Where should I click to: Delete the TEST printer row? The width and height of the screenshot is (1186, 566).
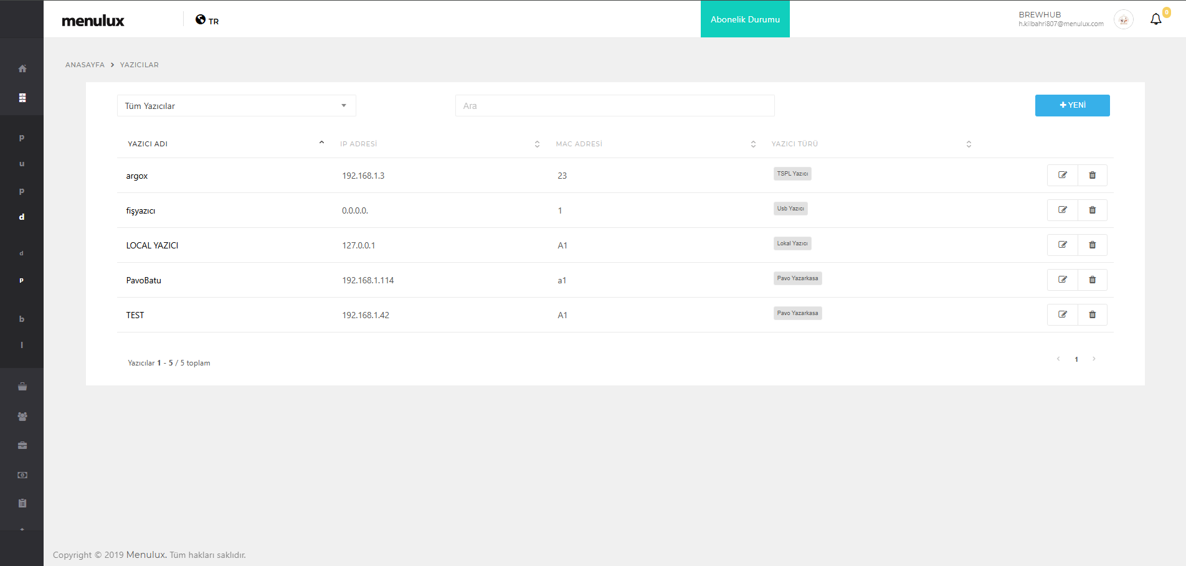pos(1092,315)
